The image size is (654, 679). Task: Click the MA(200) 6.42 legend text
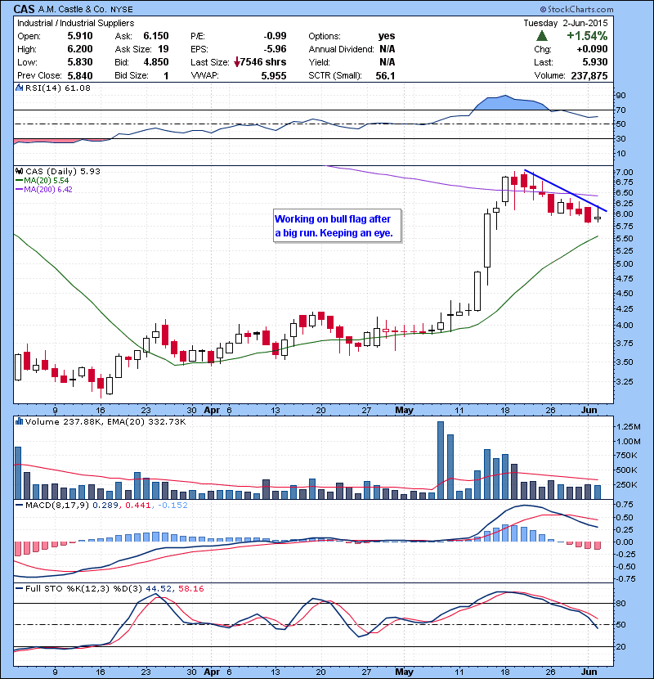click(x=48, y=190)
